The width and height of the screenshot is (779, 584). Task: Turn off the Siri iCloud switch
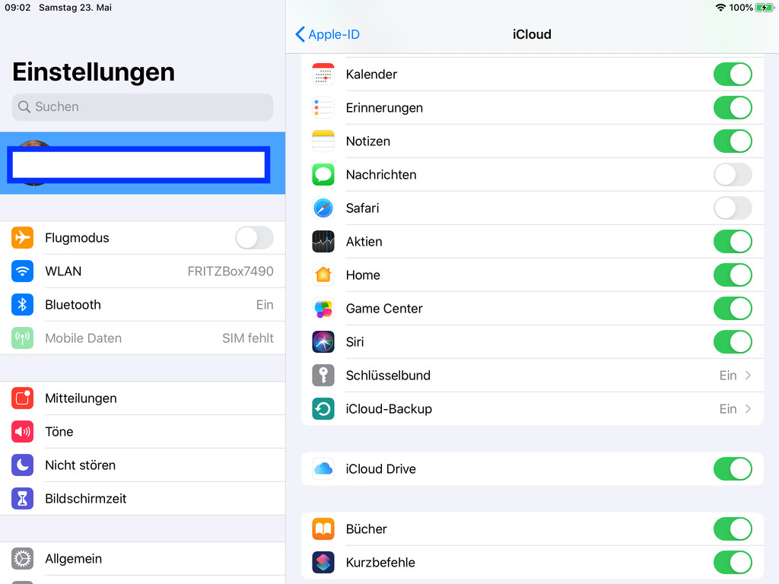tap(733, 341)
